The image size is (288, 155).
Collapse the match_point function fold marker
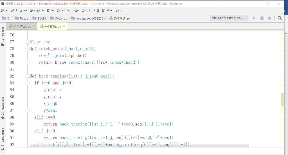(x=28, y=49)
